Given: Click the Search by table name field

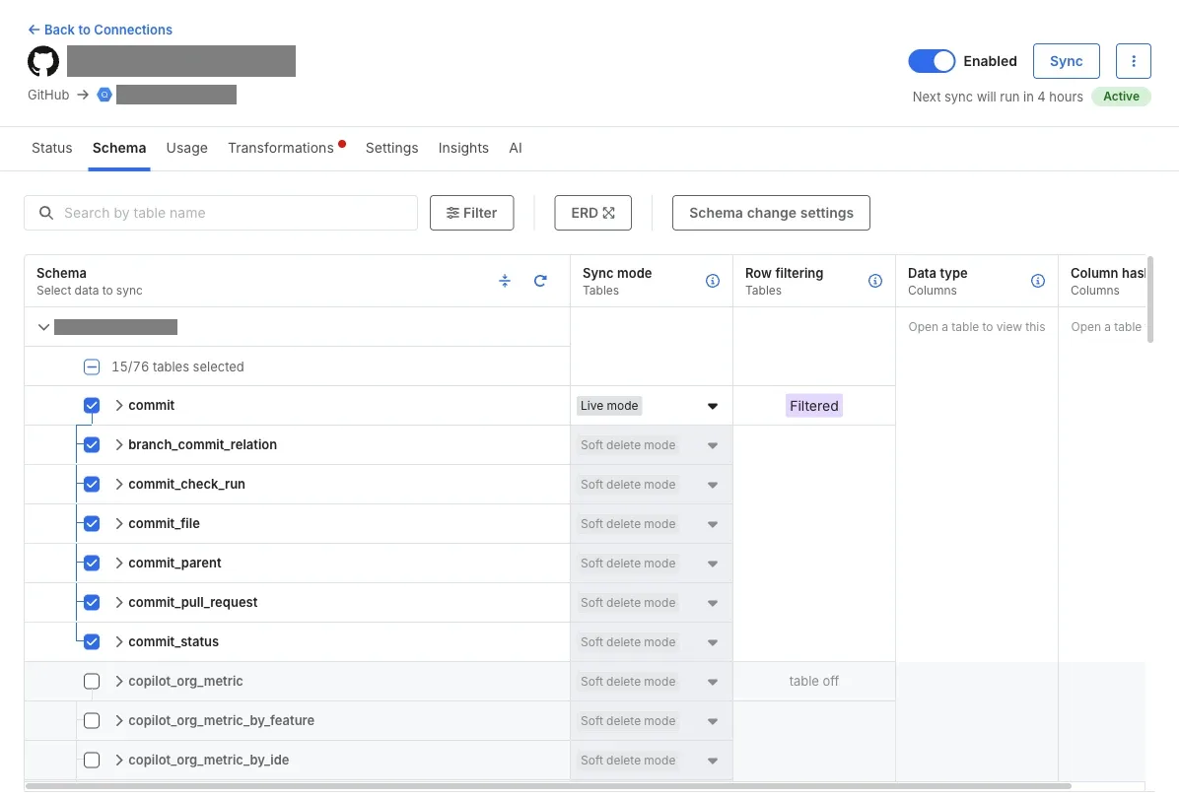Looking at the screenshot, I should coord(221,214).
